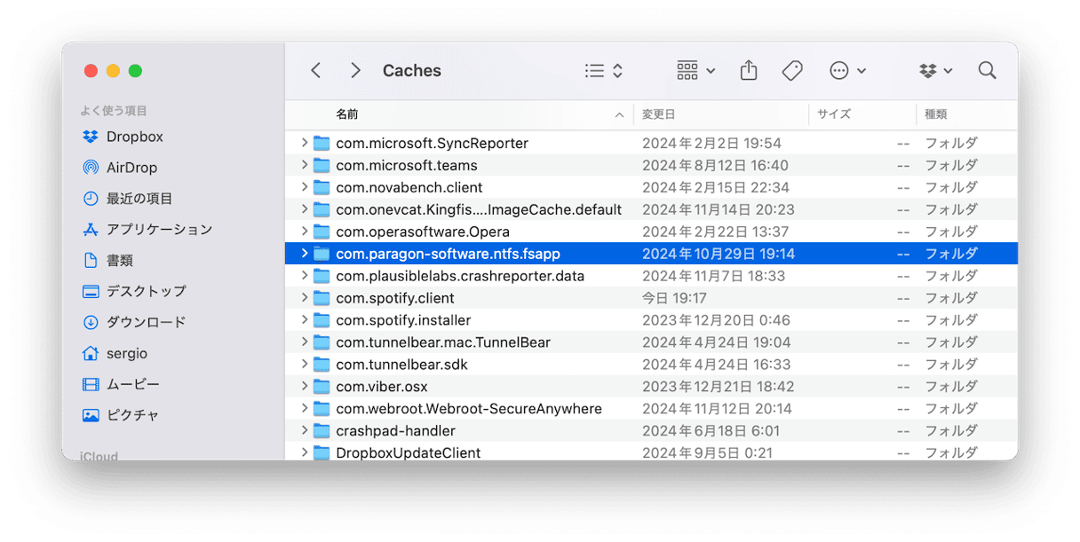Open the Dropbox toolbar menu

935,71
